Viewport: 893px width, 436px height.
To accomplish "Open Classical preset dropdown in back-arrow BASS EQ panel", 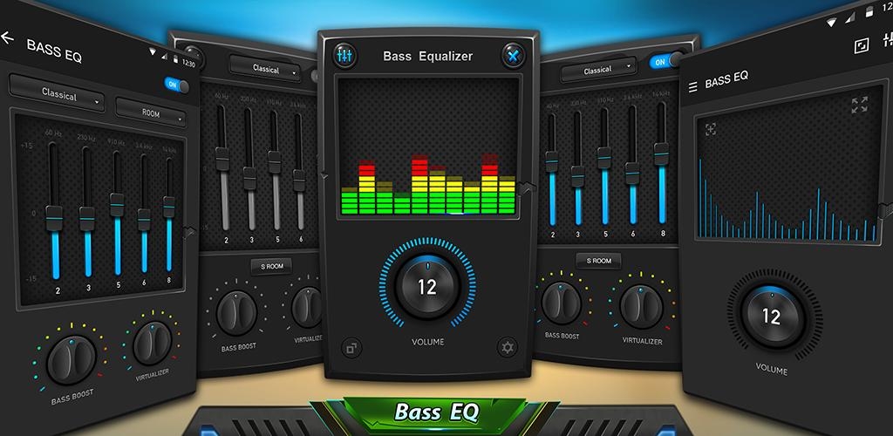I will click(57, 93).
